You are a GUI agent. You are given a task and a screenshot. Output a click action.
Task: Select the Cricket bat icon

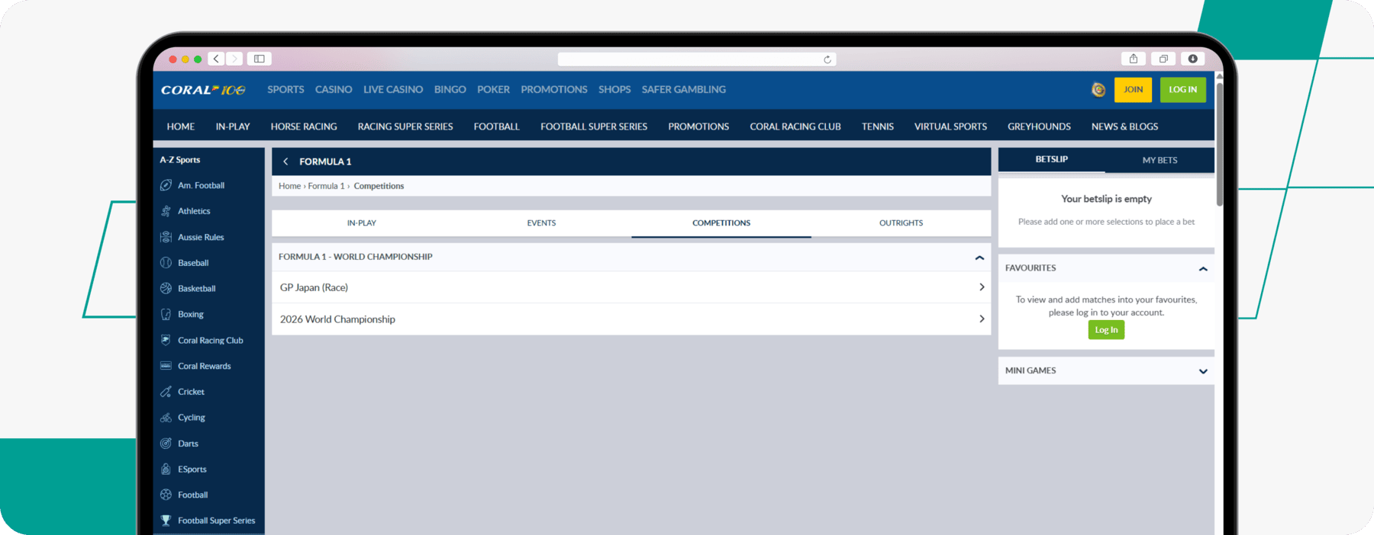pos(166,392)
